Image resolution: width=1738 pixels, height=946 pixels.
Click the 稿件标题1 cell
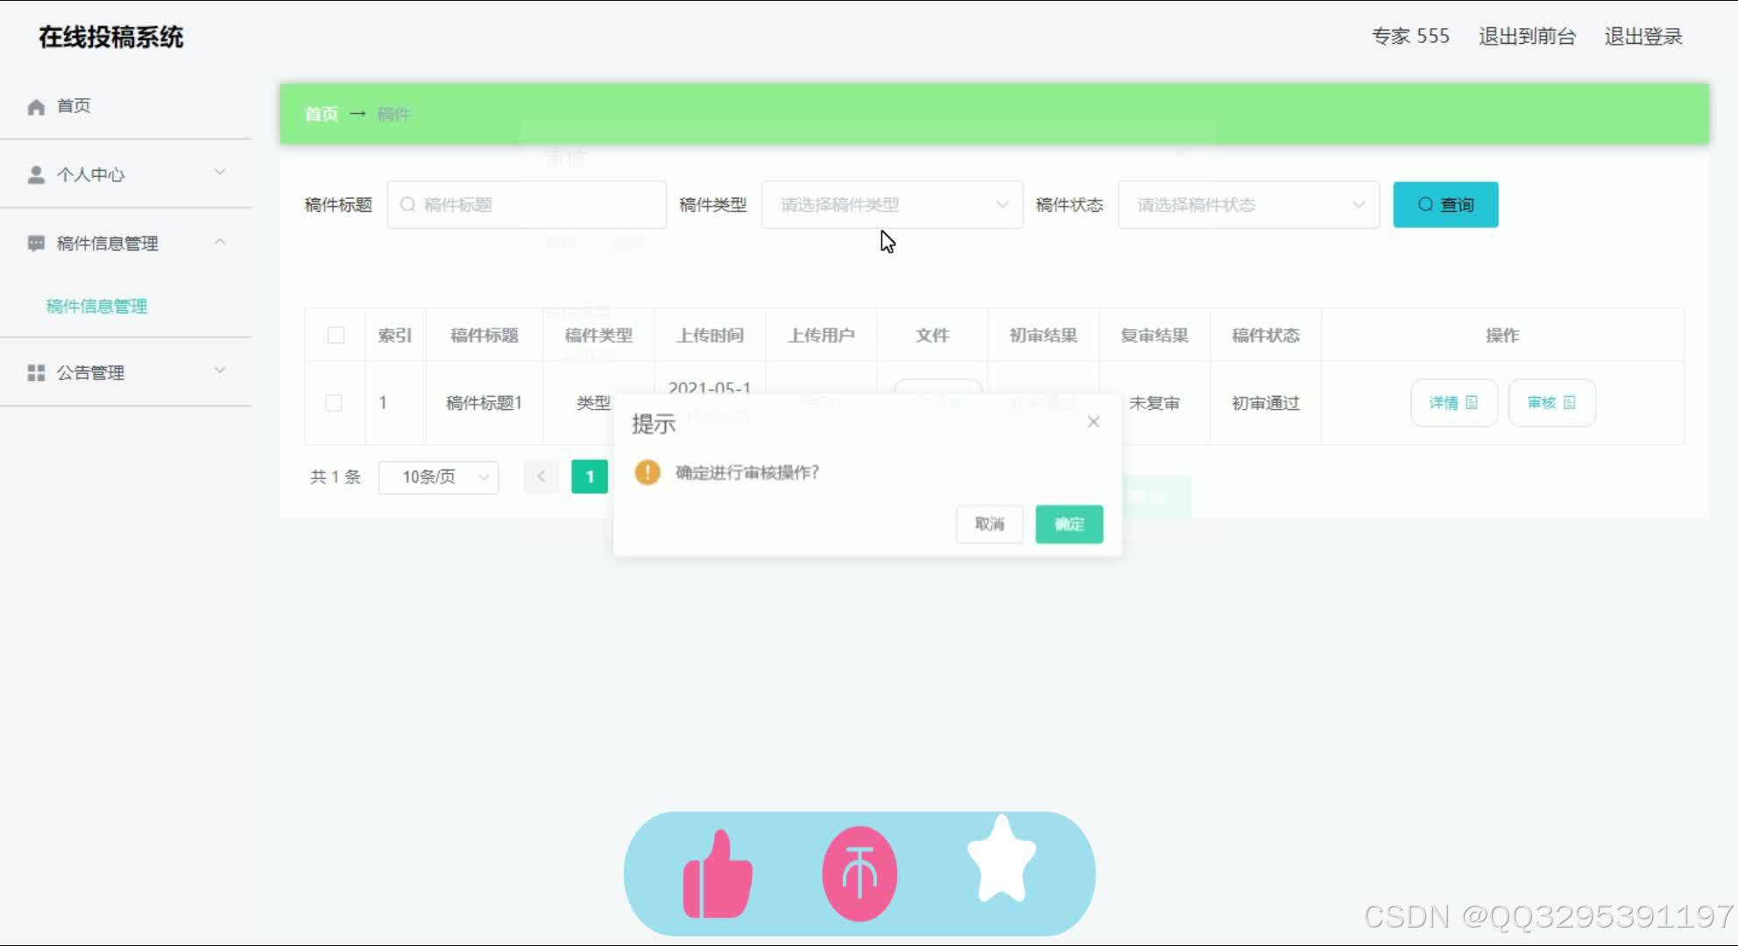484,403
